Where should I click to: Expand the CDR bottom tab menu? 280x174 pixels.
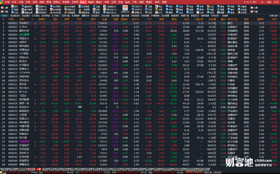click(65, 169)
